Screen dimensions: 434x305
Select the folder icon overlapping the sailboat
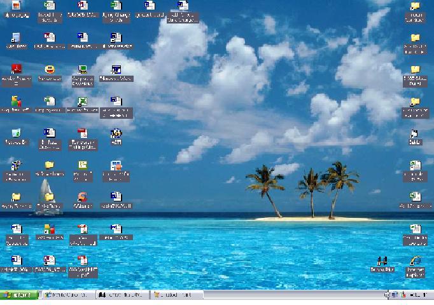click(x=50, y=197)
